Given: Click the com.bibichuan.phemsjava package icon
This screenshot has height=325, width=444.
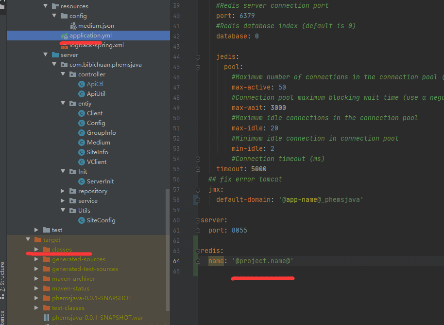Looking at the screenshot, I should pos(64,65).
